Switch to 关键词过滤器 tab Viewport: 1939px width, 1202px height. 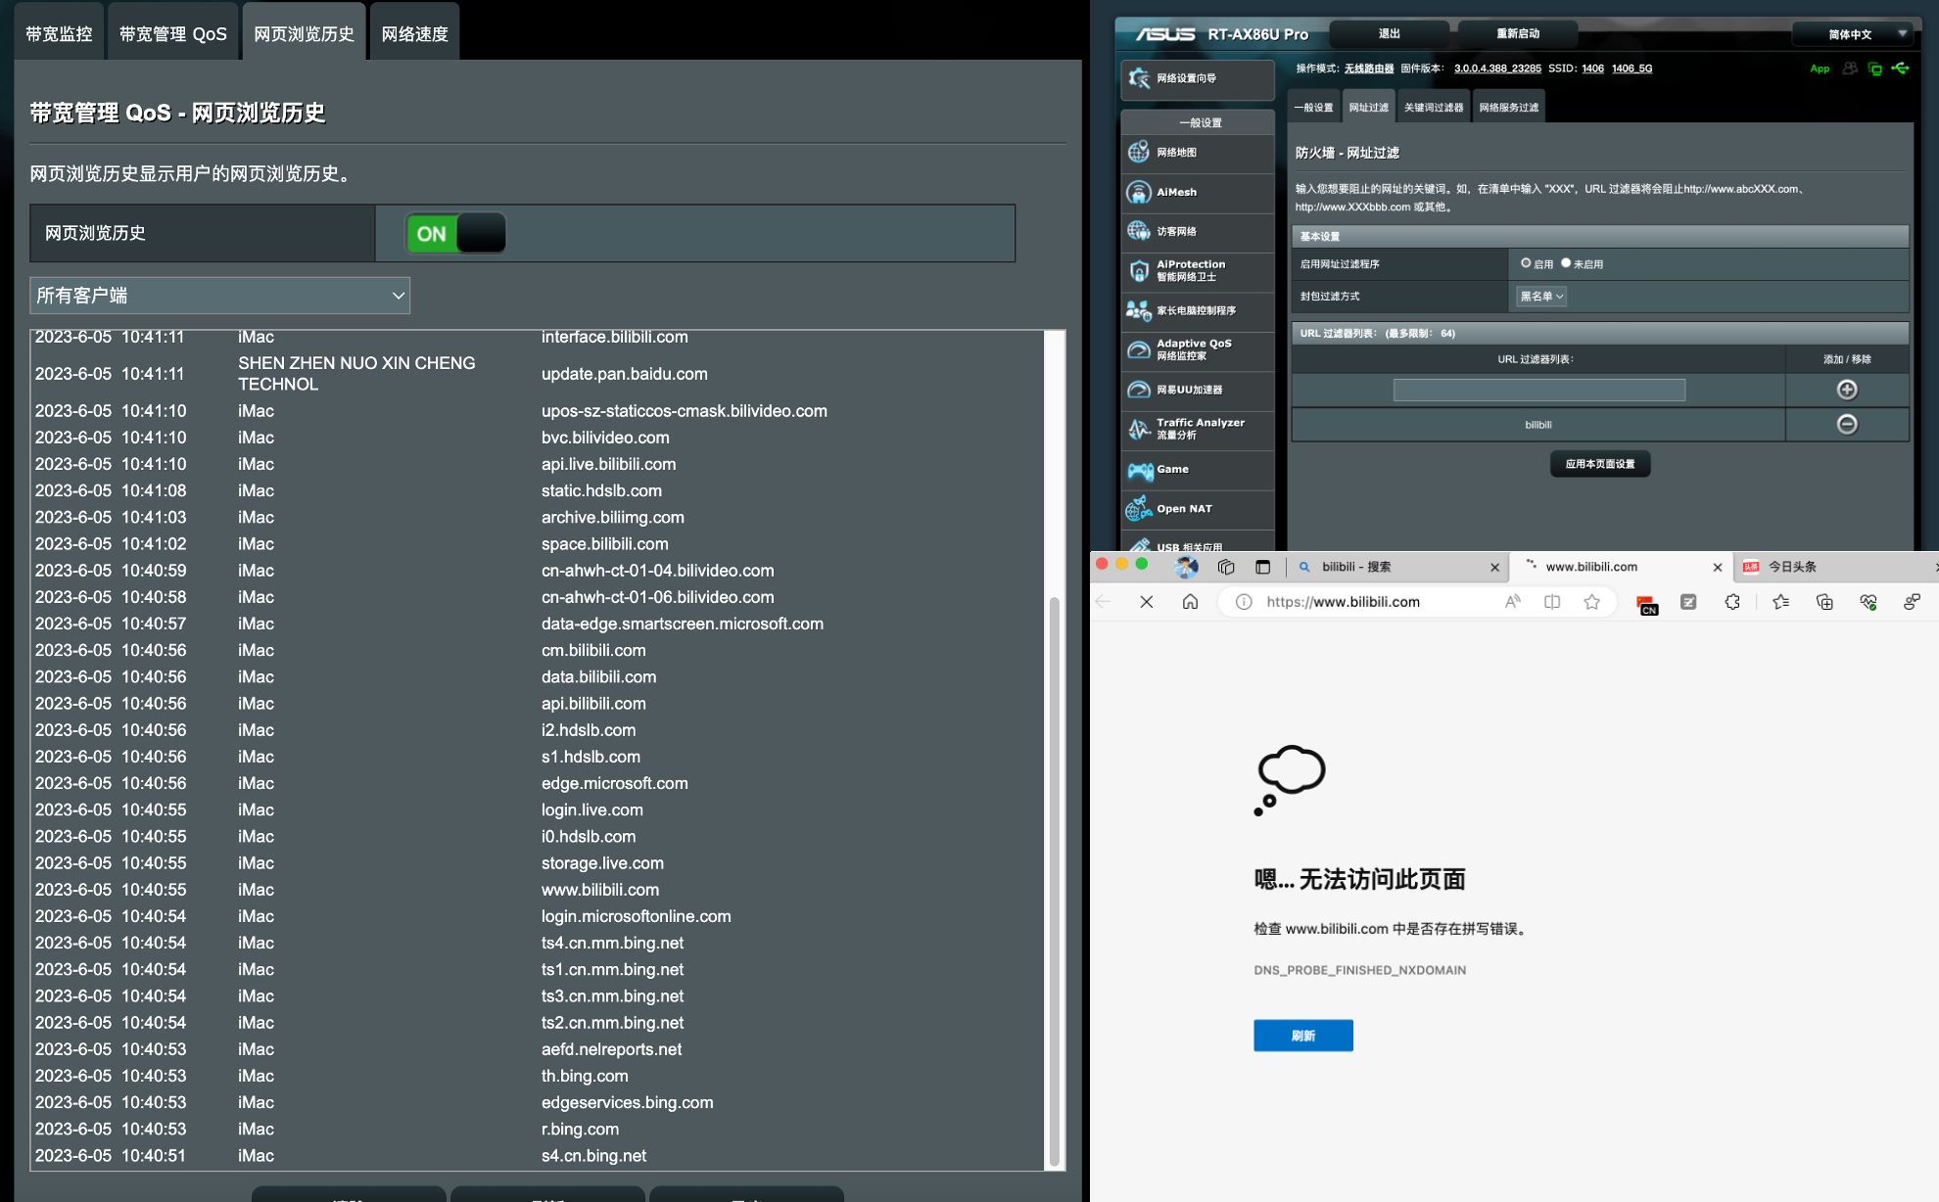tap(1434, 107)
